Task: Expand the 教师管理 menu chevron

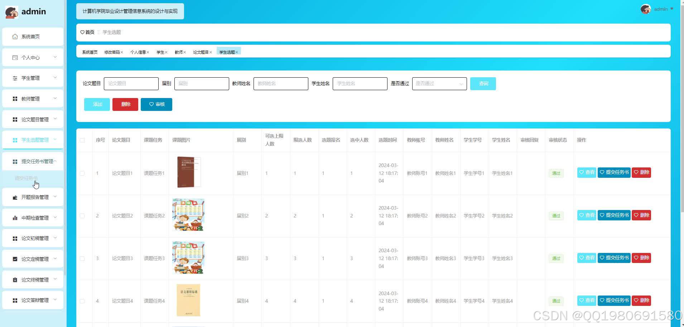Action: click(55, 98)
